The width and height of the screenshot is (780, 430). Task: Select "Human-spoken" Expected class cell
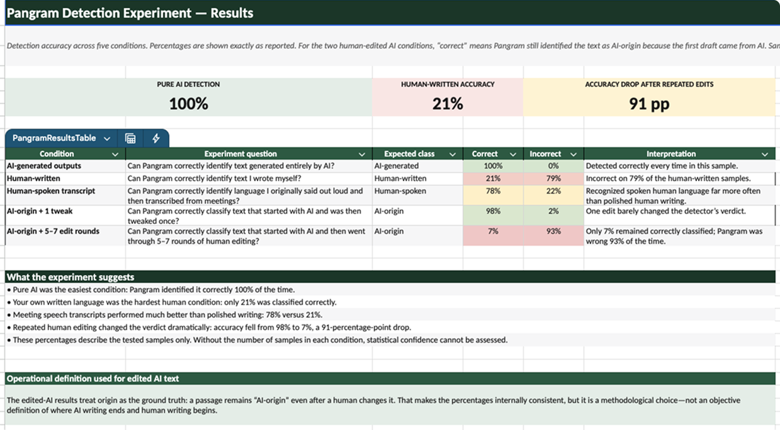417,195
